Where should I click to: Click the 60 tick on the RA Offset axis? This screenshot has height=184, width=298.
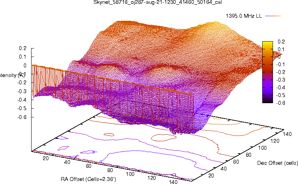coord(88,166)
